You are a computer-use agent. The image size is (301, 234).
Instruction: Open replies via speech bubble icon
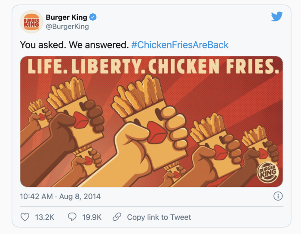[72, 217]
